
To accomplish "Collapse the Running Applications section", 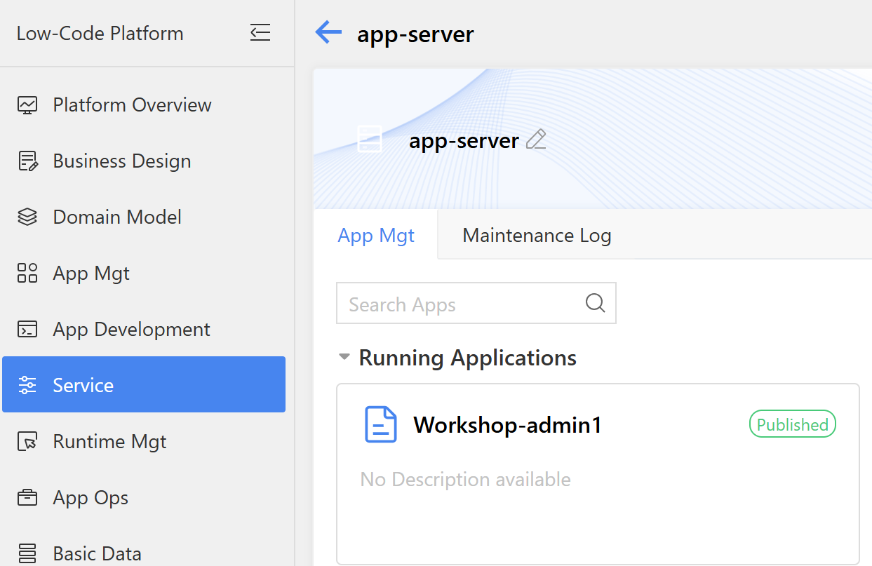I will click(344, 357).
